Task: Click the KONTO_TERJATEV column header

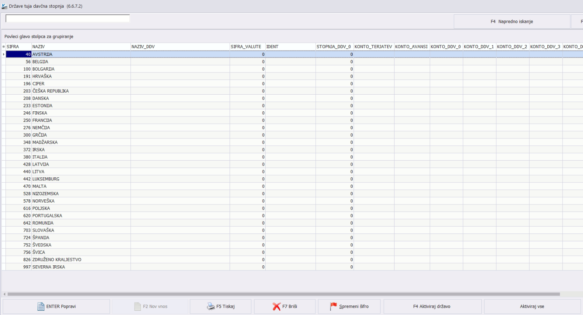Action: (374, 47)
